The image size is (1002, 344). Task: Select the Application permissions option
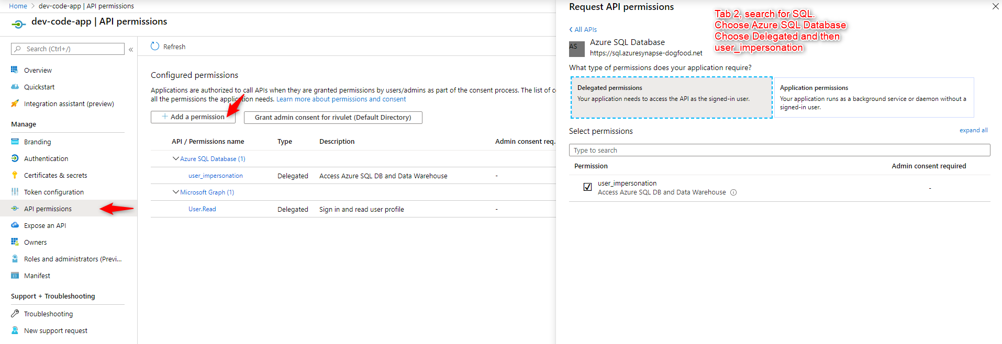874,97
